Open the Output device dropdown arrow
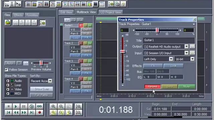The width and height of the screenshot is (214, 120). pyautogui.click(x=187, y=47)
